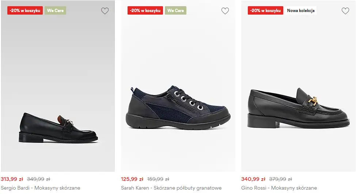Click the -20% w koszyku badge on Sarah Karen

(x=145, y=11)
